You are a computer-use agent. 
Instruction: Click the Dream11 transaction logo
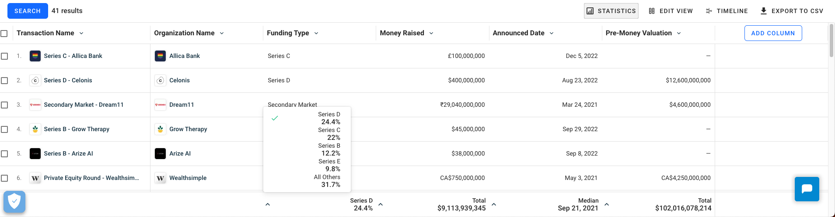coord(35,105)
